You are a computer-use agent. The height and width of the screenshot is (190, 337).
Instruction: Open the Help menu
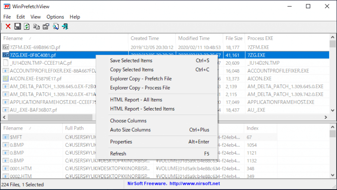[x=75, y=17]
